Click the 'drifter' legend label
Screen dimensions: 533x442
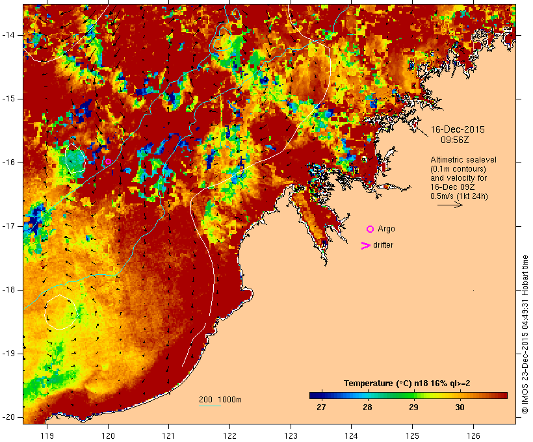point(383,245)
